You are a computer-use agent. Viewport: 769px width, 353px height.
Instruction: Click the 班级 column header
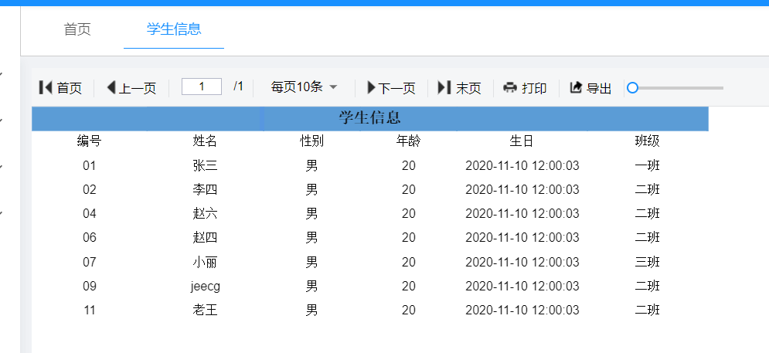tap(648, 141)
